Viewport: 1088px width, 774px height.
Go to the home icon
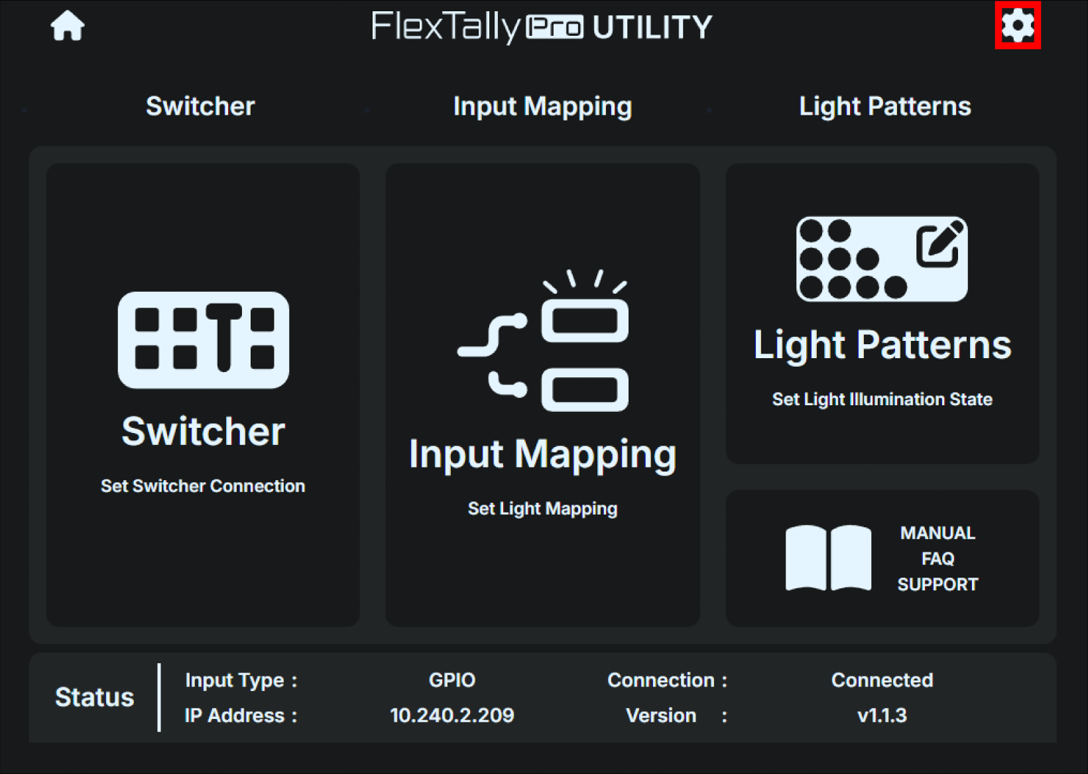68,27
